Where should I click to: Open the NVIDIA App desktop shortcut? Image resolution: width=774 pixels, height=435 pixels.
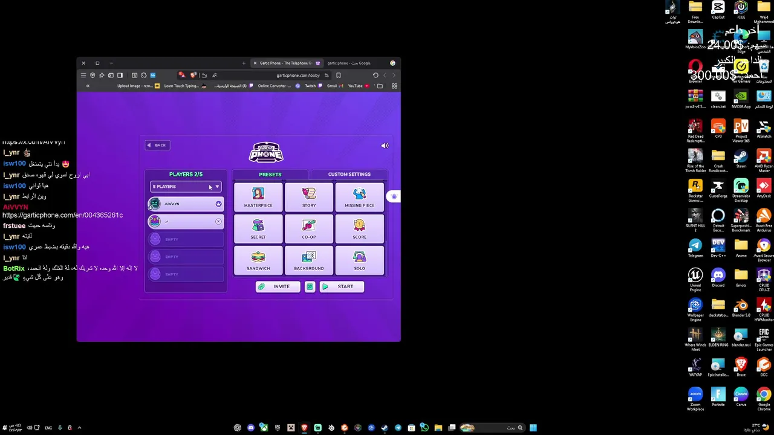(x=741, y=100)
